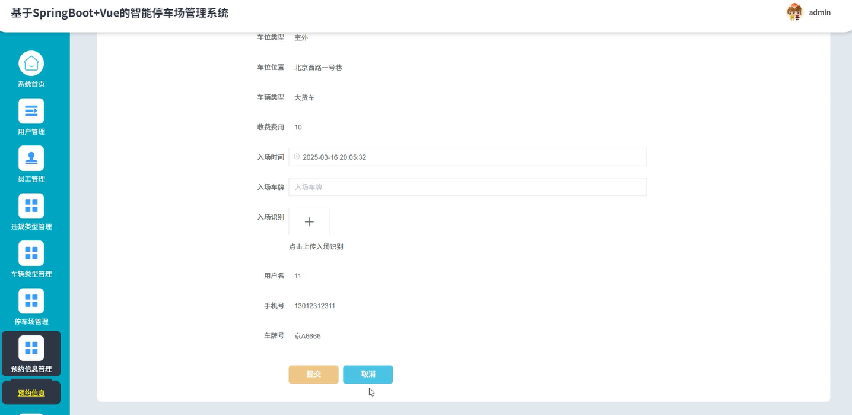
Task: Open 违规类型管理 via its grid icon
Action: 31,205
